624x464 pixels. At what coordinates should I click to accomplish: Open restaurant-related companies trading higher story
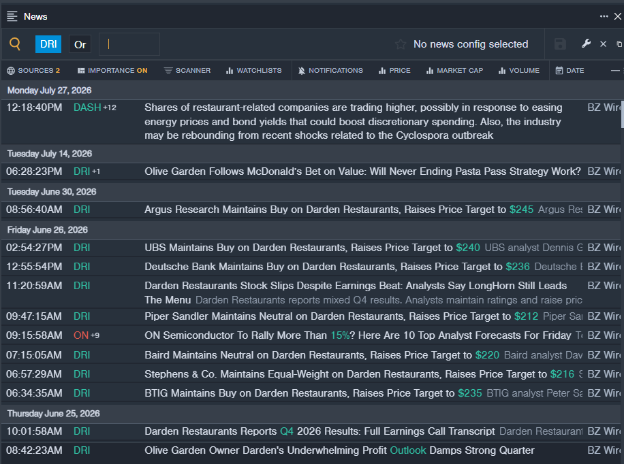(x=354, y=121)
